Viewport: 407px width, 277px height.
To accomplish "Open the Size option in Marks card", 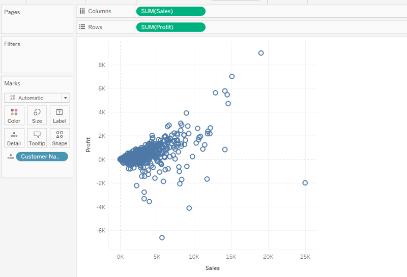I will (x=37, y=115).
